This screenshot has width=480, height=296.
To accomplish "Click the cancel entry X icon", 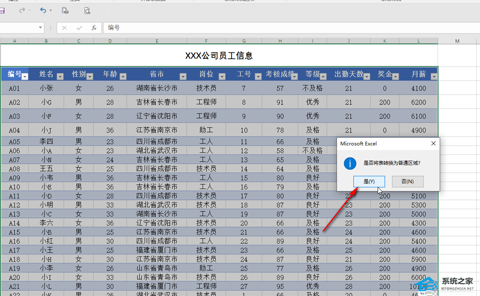I will coord(64,28).
